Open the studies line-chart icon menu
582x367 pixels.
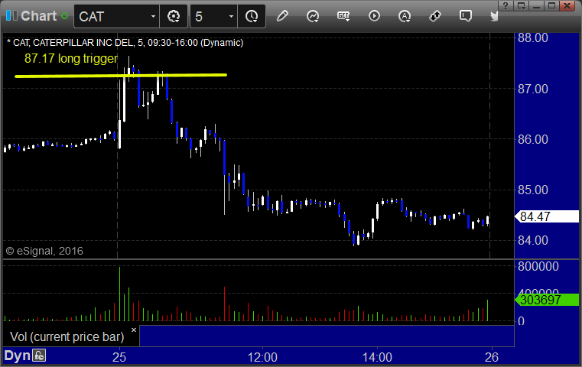click(x=313, y=16)
